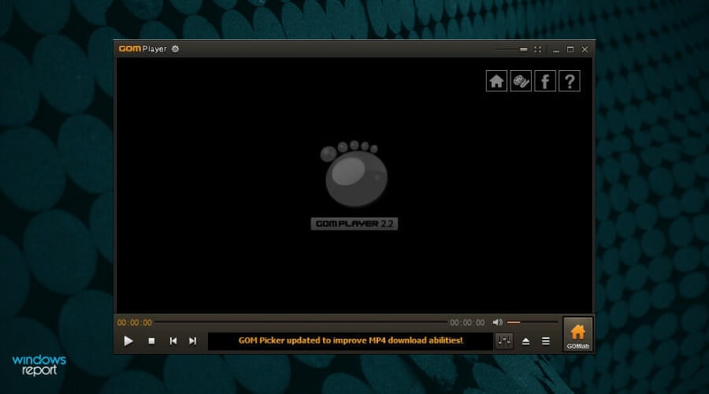709x394 pixels.
Task: Click the elapsed time 00:00:00 display
Action: (x=135, y=322)
